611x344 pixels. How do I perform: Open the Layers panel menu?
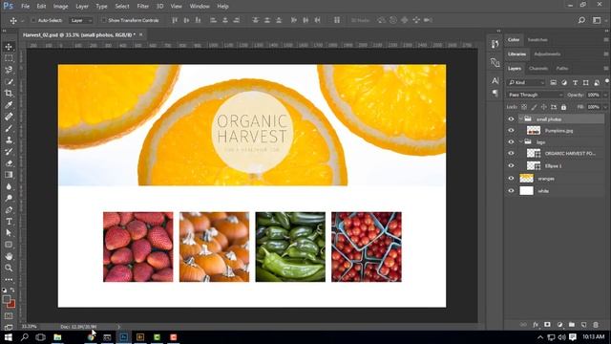click(x=606, y=68)
